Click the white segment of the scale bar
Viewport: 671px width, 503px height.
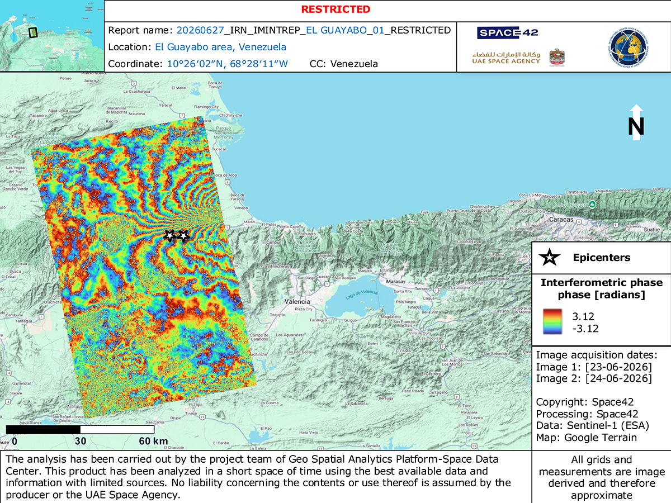pos(117,430)
